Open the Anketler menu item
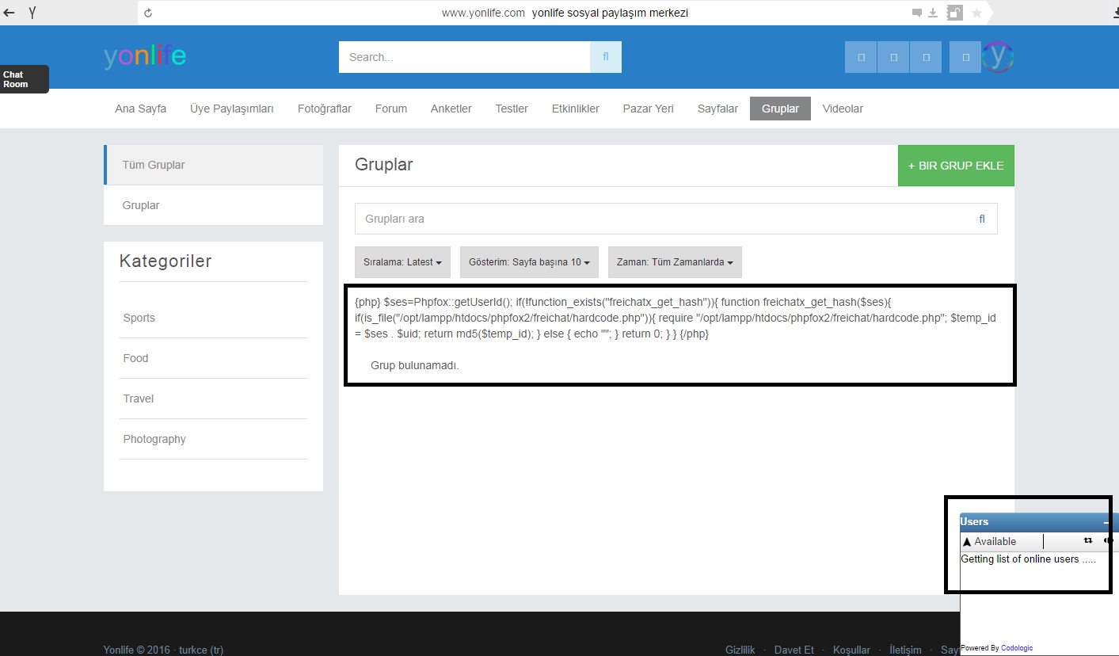This screenshot has width=1119, height=656. coord(451,109)
